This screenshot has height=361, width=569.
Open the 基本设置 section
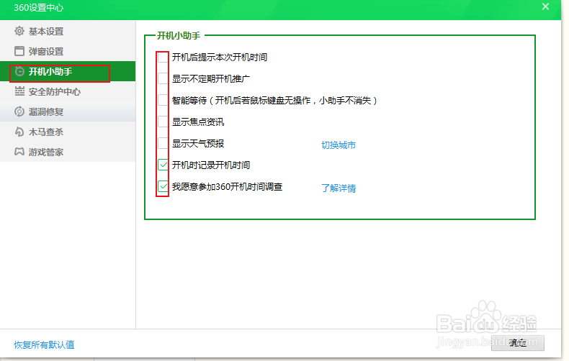pos(68,31)
